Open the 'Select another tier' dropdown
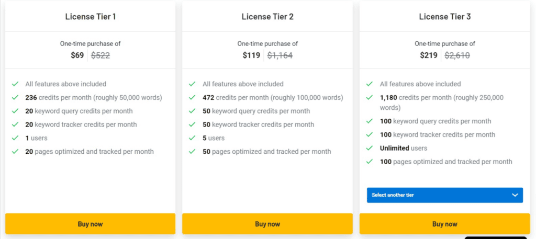The image size is (536, 239). click(444, 195)
